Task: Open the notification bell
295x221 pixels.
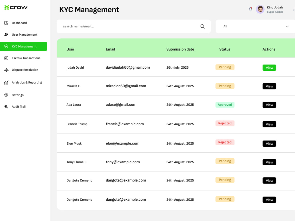Action: (250, 9)
